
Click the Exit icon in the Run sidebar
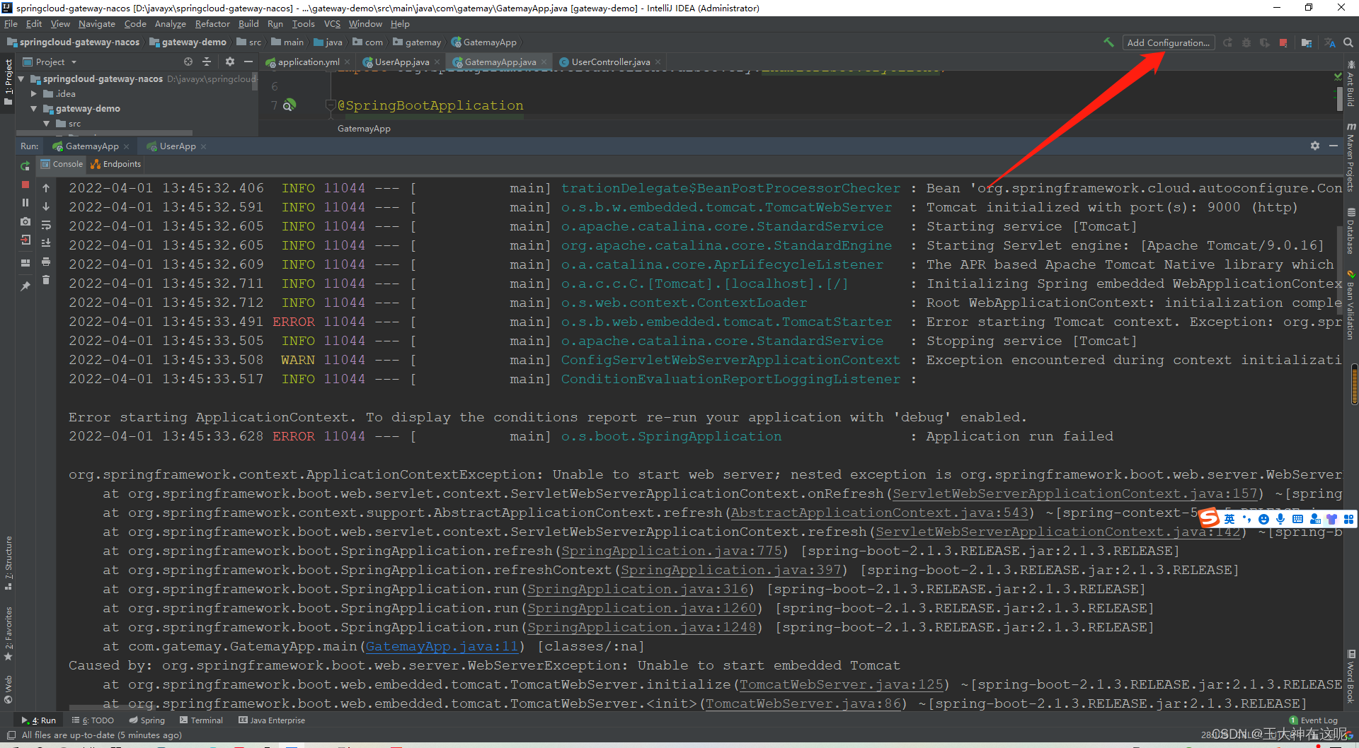click(x=25, y=240)
